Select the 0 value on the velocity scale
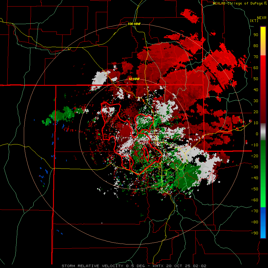Viewport: 268px width, 268px height. [x=257, y=134]
